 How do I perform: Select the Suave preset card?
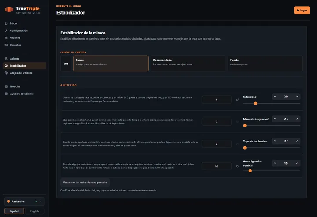[x=111, y=64]
